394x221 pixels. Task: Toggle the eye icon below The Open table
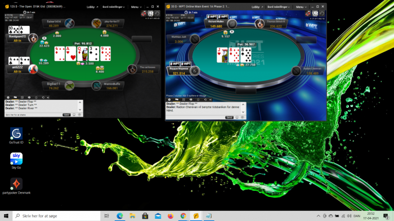[x=29, y=98]
